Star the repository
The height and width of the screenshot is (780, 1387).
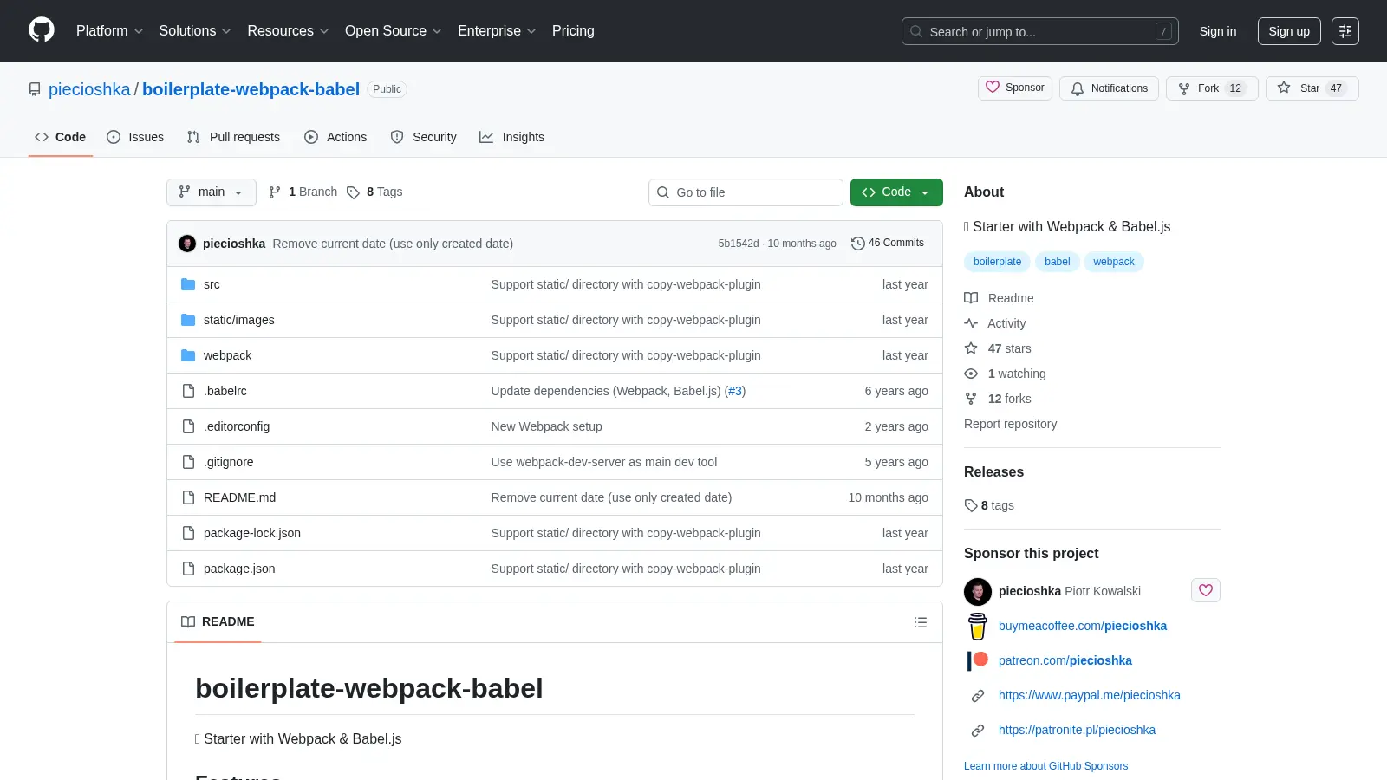click(x=1312, y=88)
